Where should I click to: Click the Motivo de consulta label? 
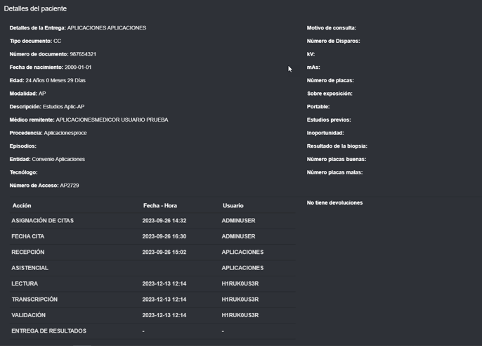click(x=332, y=28)
